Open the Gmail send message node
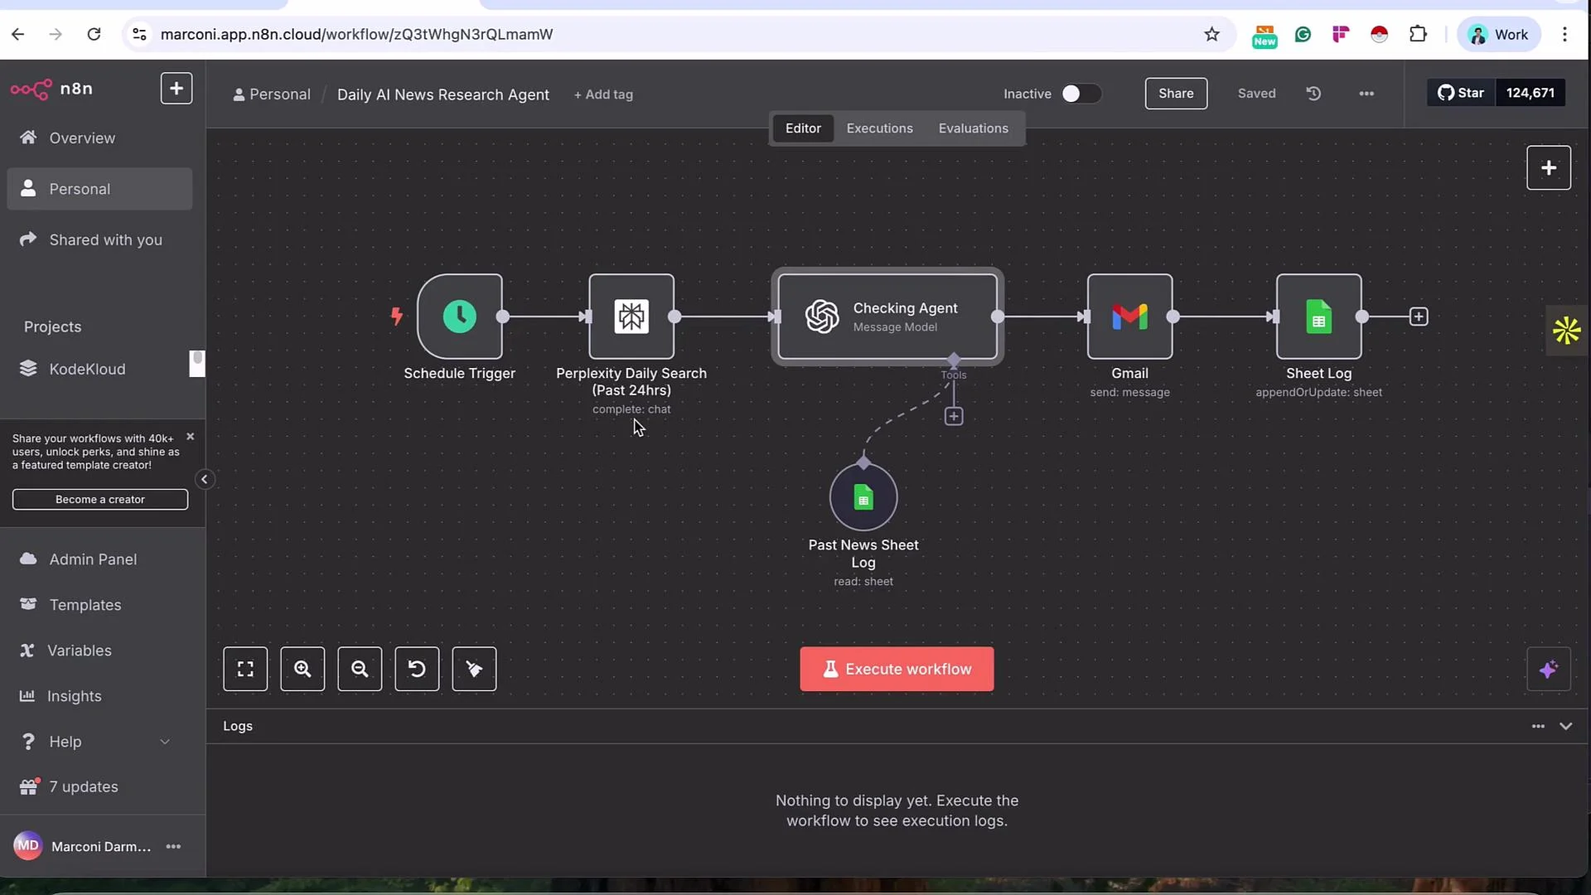Screen dimensions: 1591x895 1129,317
